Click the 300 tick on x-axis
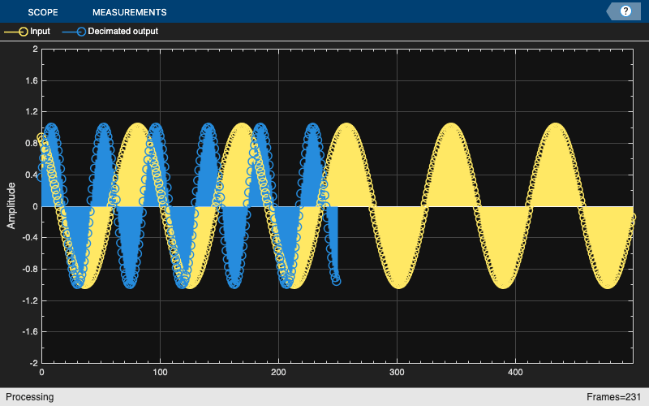The height and width of the screenshot is (406, 649). [397, 372]
